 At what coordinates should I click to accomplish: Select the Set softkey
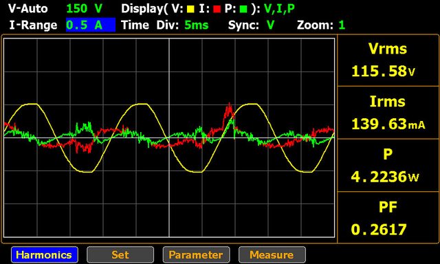click(120, 254)
